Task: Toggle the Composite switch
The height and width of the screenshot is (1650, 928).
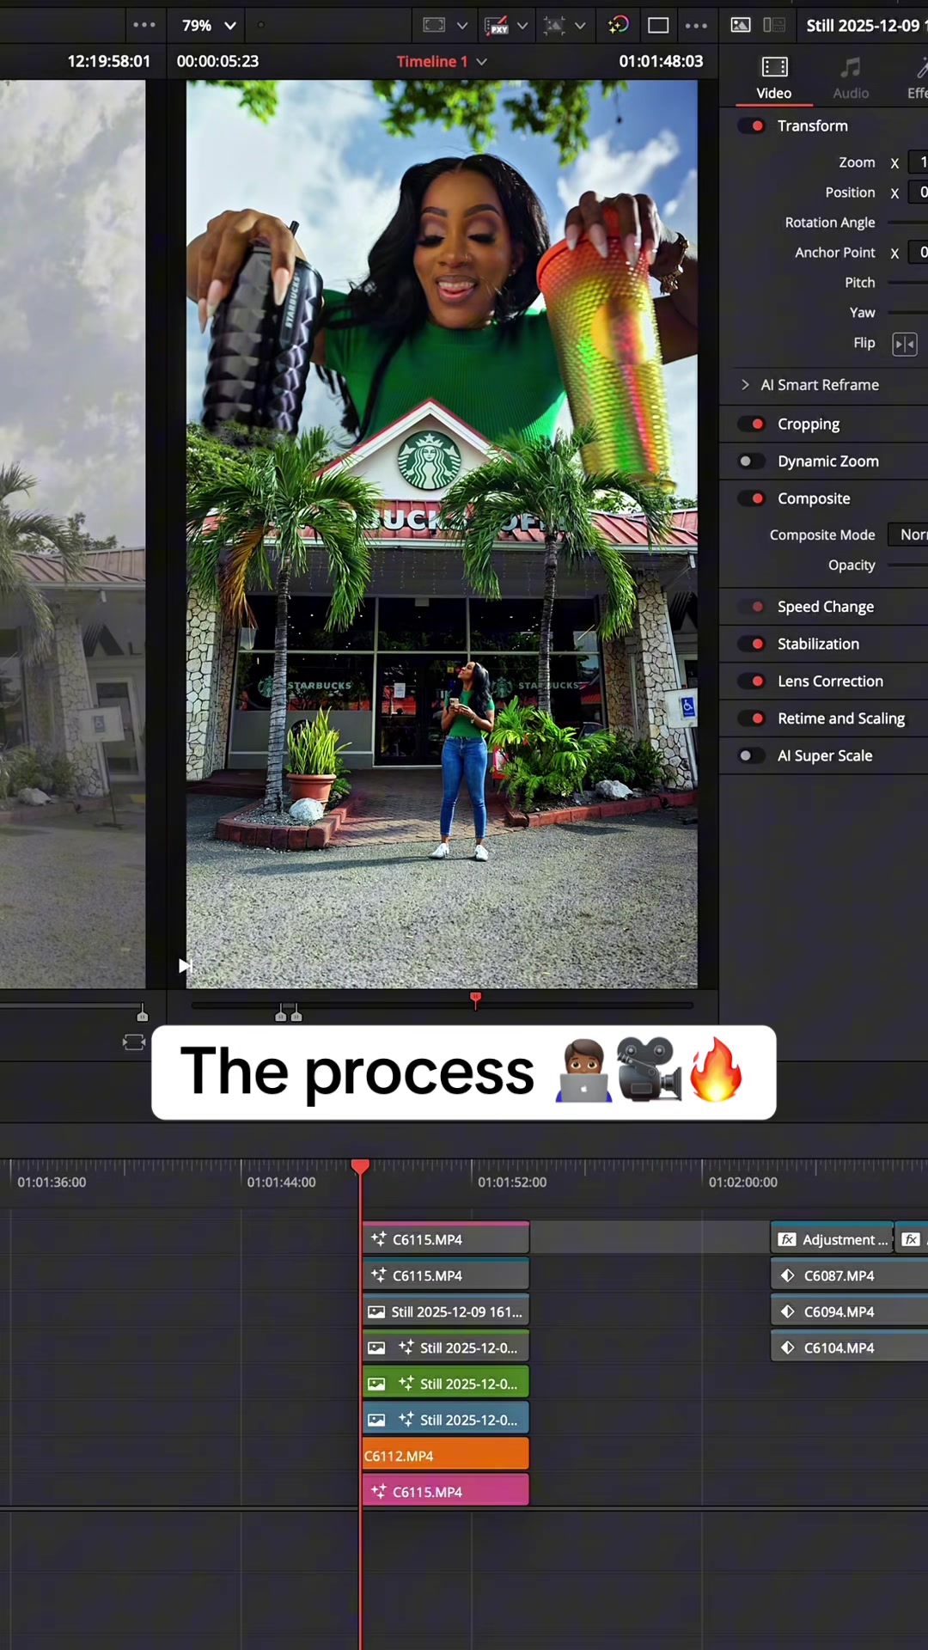Action: click(751, 498)
